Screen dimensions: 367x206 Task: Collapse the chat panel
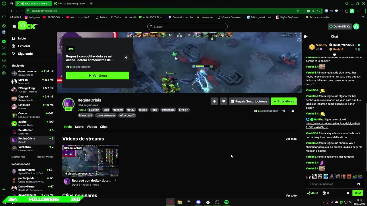pyautogui.click(x=306, y=36)
